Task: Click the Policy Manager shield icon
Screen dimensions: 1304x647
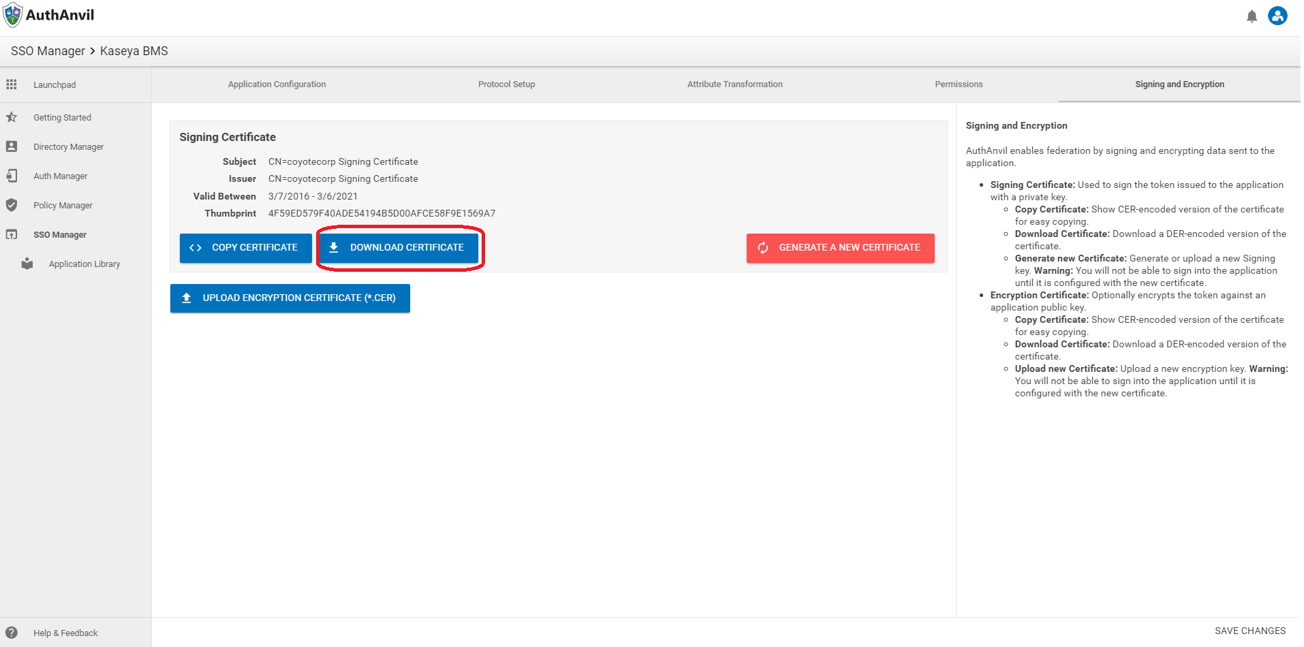Action: 12,205
